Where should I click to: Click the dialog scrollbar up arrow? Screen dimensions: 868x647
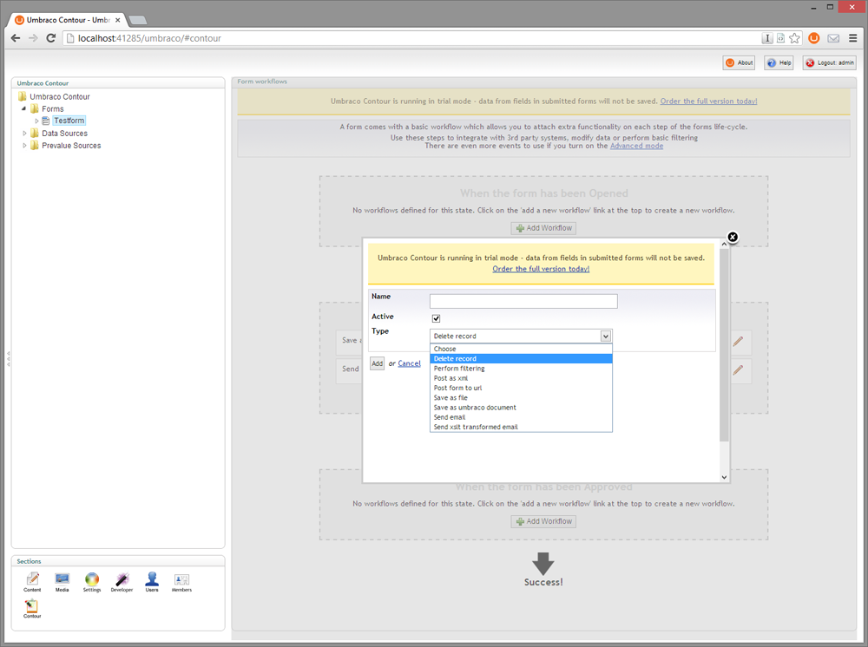click(x=724, y=244)
